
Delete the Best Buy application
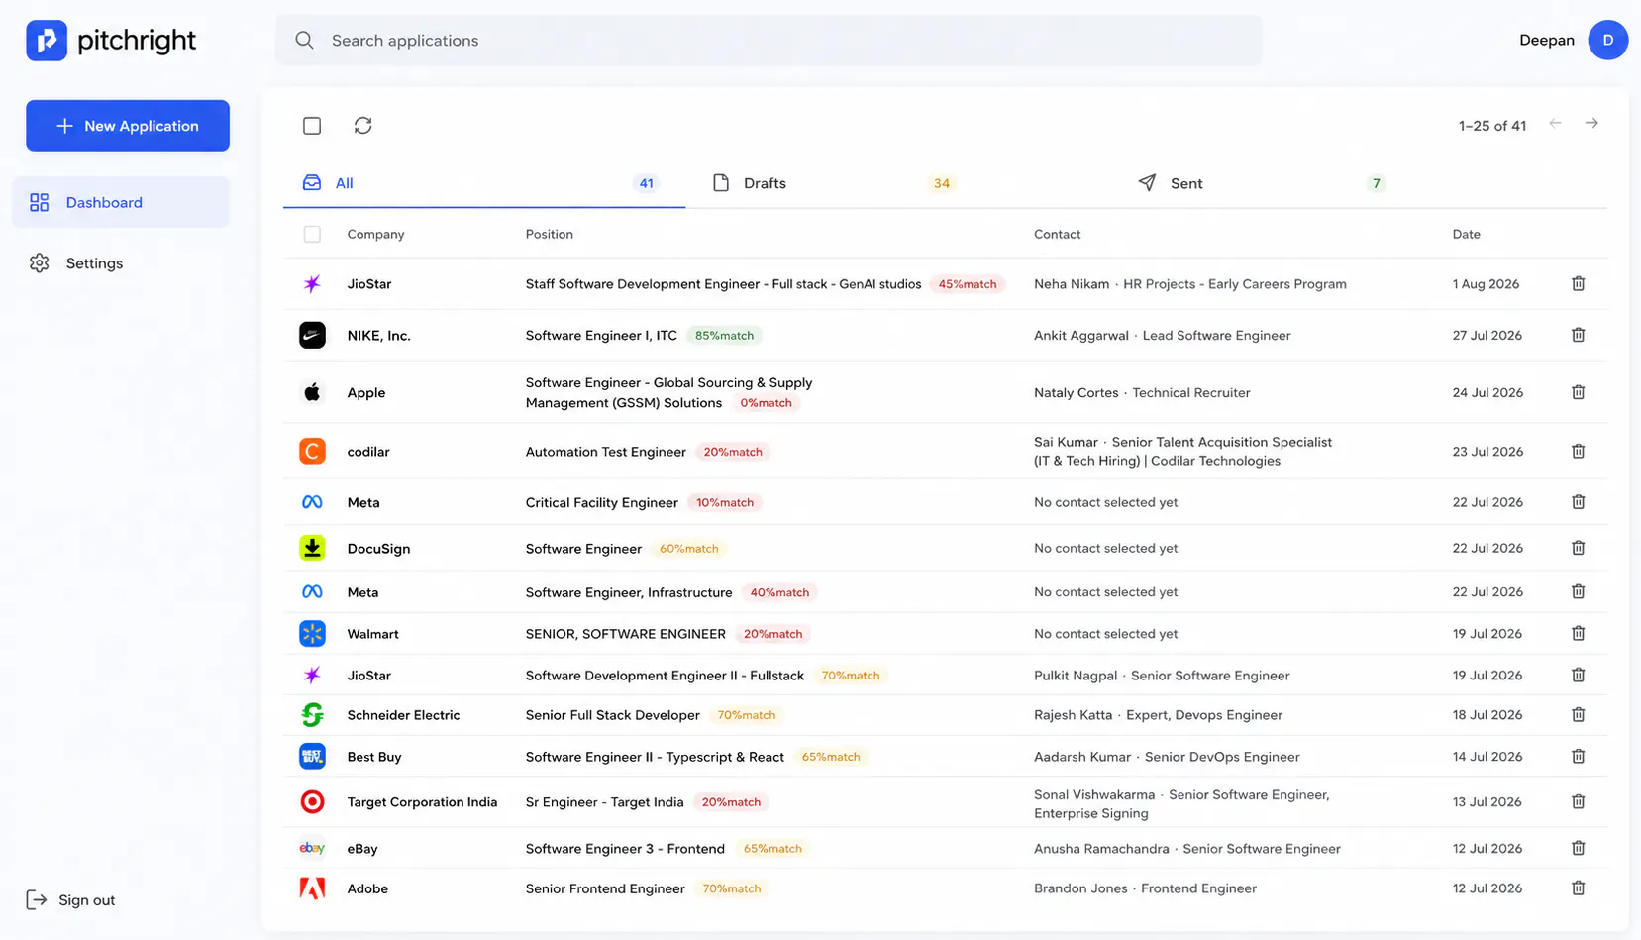click(x=1579, y=757)
